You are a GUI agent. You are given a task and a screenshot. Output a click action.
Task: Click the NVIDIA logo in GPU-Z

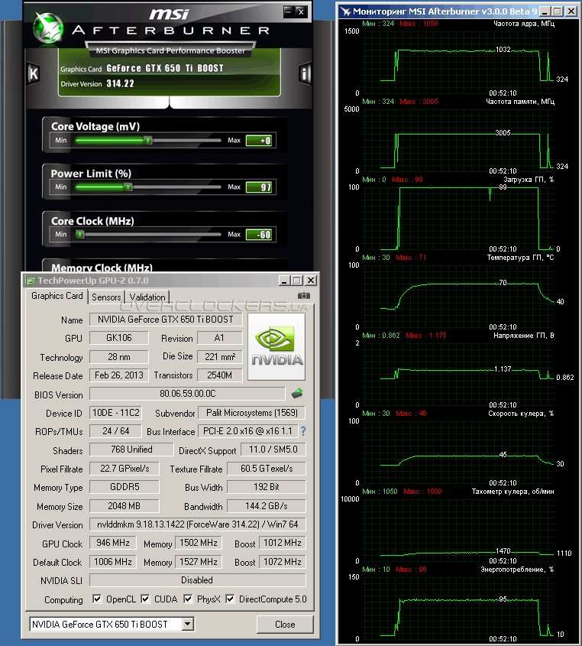tap(276, 346)
